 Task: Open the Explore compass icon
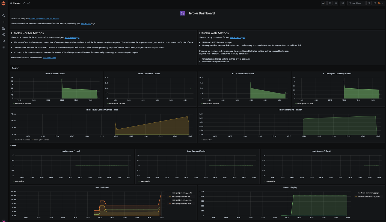pos(4,35)
